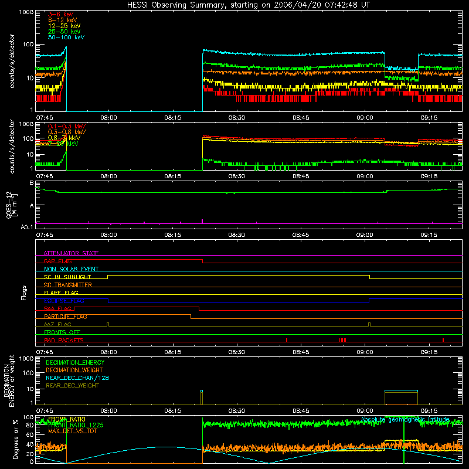Click the PARTICLE_FLAG label
This screenshot has width=469, height=469.
[x=66, y=317]
